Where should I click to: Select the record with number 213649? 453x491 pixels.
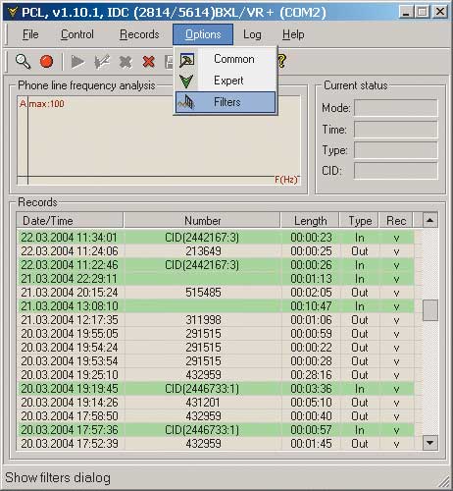(x=216, y=251)
